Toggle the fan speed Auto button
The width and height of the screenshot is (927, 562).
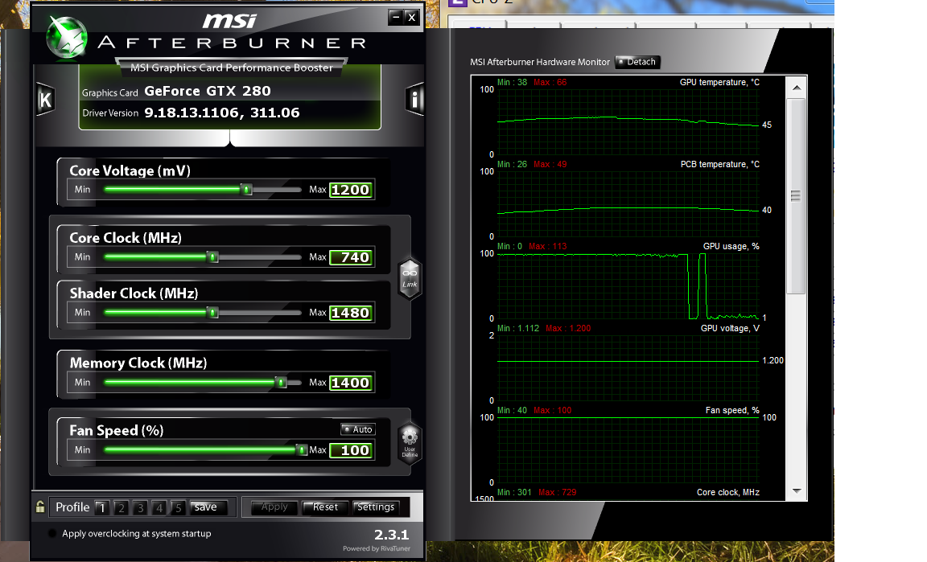[357, 429]
